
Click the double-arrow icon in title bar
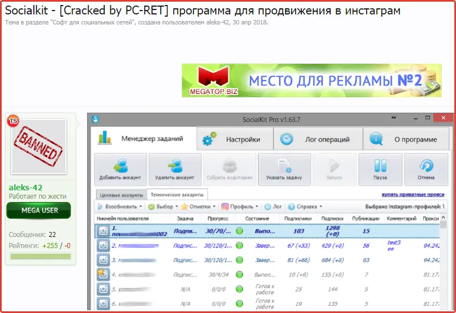point(393,118)
